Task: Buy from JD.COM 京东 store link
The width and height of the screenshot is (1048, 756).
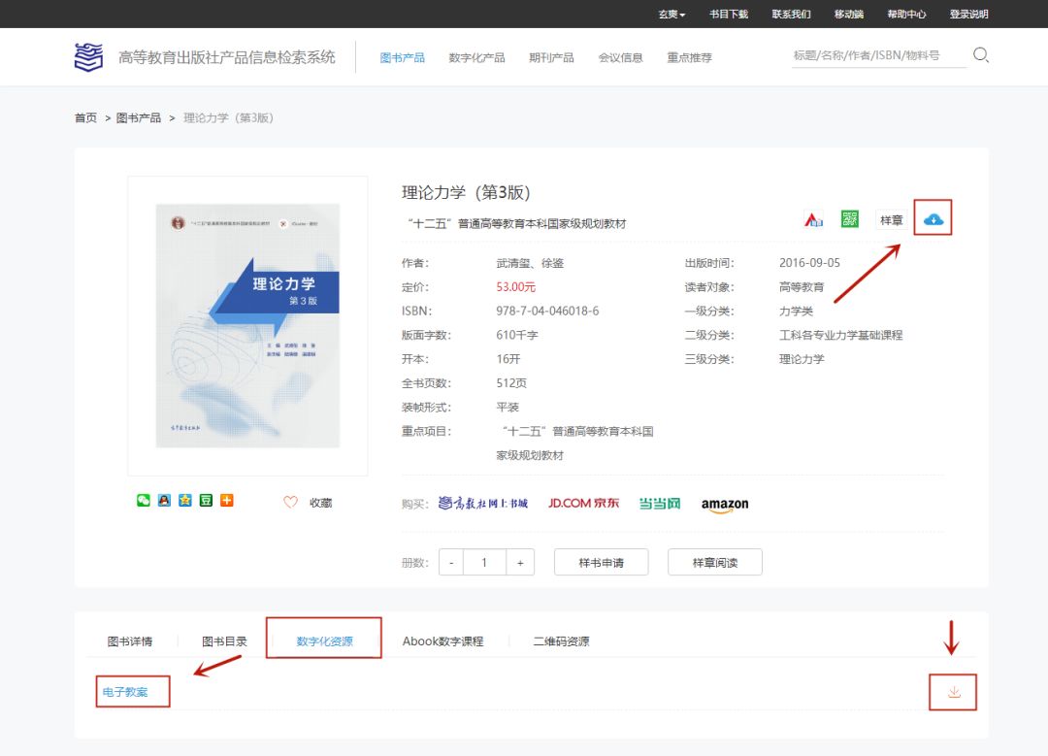Action: coord(583,503)
